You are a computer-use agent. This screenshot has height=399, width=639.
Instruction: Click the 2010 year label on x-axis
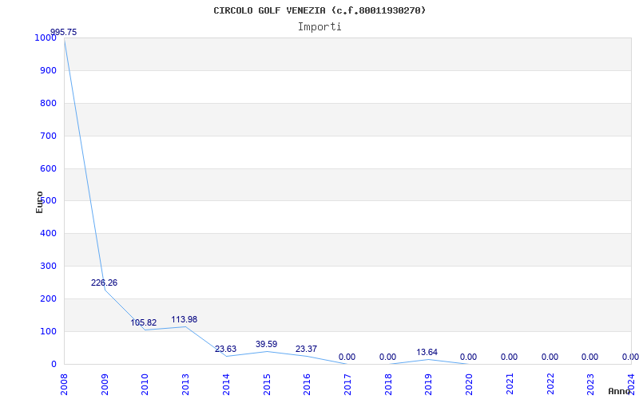145,384
